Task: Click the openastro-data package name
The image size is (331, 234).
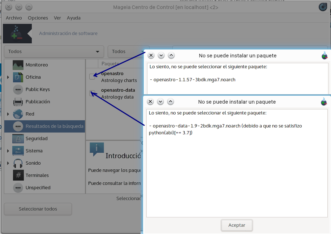Action: click(118, 90)
